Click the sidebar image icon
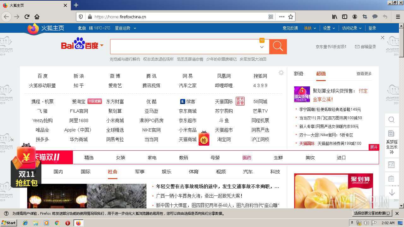404x227 pixels. coord(391,165)
